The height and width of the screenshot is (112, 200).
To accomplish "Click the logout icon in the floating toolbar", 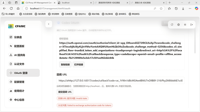I will [192, 25].
